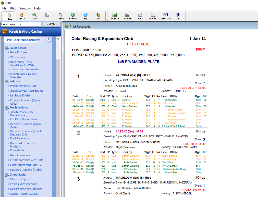Open Entered Runners (Alpha Order) link

click(x=25, y=102)
